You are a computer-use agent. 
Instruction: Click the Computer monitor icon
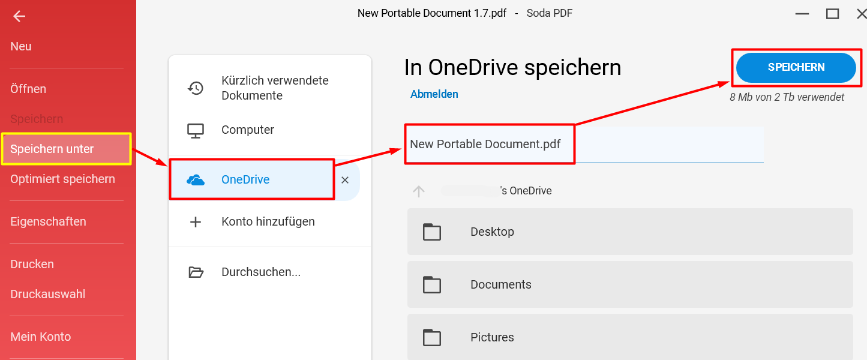[196, 130]
